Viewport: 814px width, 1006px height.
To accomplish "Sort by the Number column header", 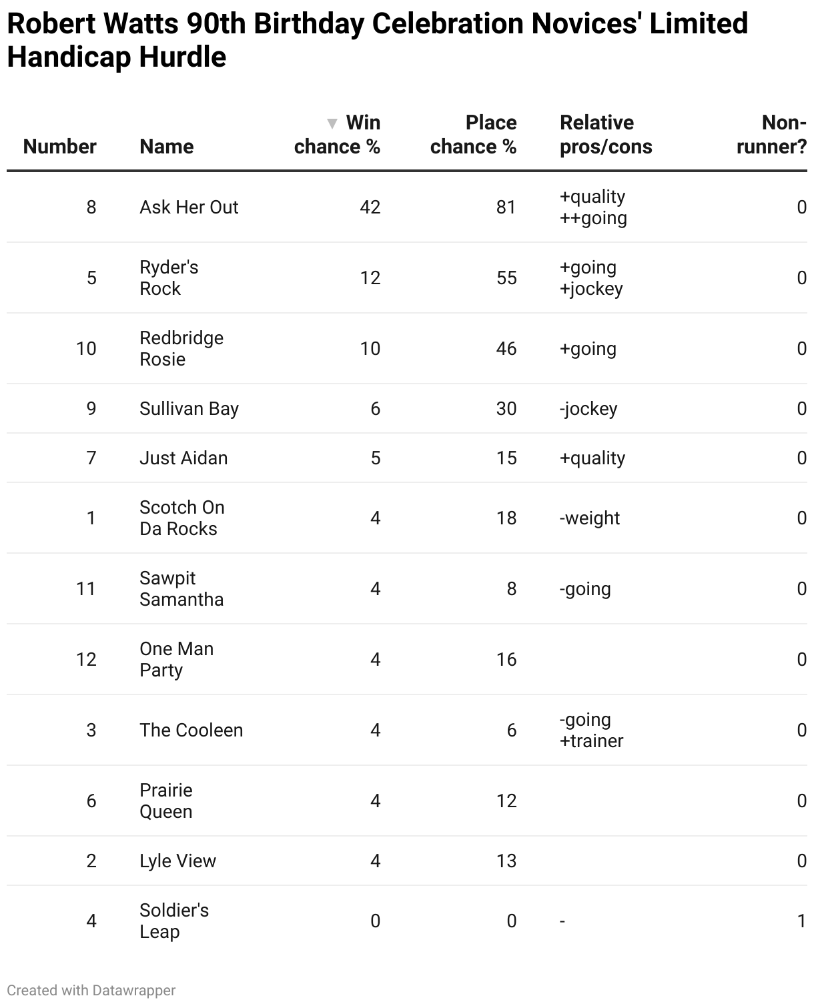I will point(59,147).
